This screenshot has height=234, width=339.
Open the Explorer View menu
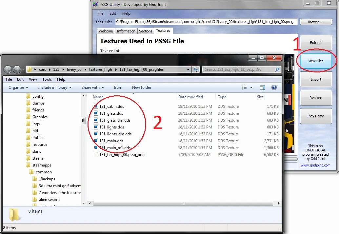pyautogui.click(x=33, y=79)
